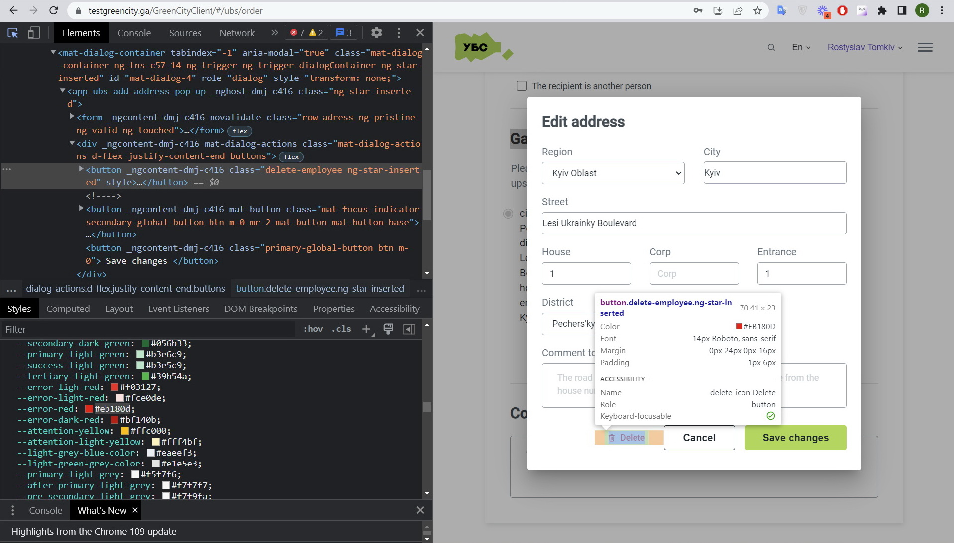Click the Save changes button
The height and width of the screenshot is (543, 954).
tap(794, 438)
